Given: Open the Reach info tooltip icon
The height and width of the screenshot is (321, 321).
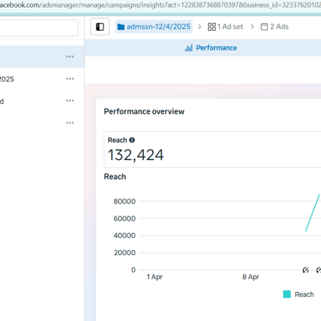Looking at the screenshot, I should (x=132, y=140).
